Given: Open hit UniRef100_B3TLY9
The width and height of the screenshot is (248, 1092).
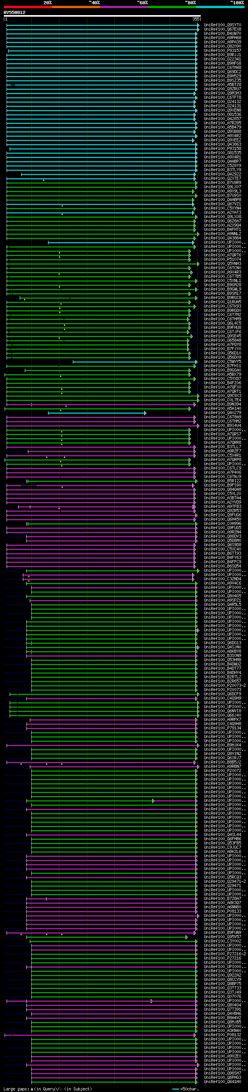Looking at the screenshot, I should [x=222, y=170].
